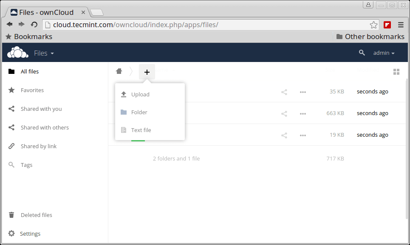Select Upload from the new menu

click(150, 94)
